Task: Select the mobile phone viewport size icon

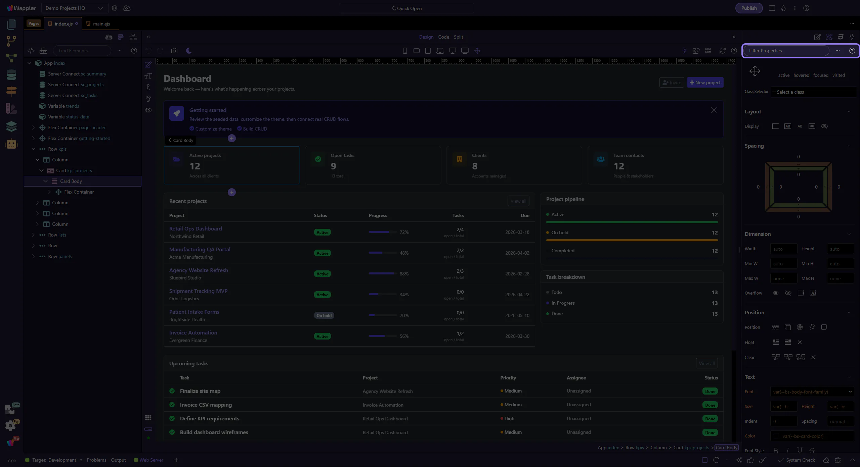Action: point(405,51)
